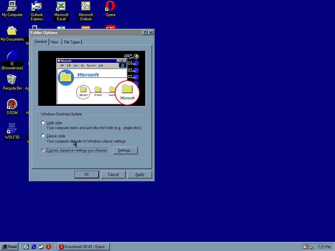The width and height of the screenshot is (335, 251).
Task: Select the Custom settings radio option
Action: tap(43, 150)
